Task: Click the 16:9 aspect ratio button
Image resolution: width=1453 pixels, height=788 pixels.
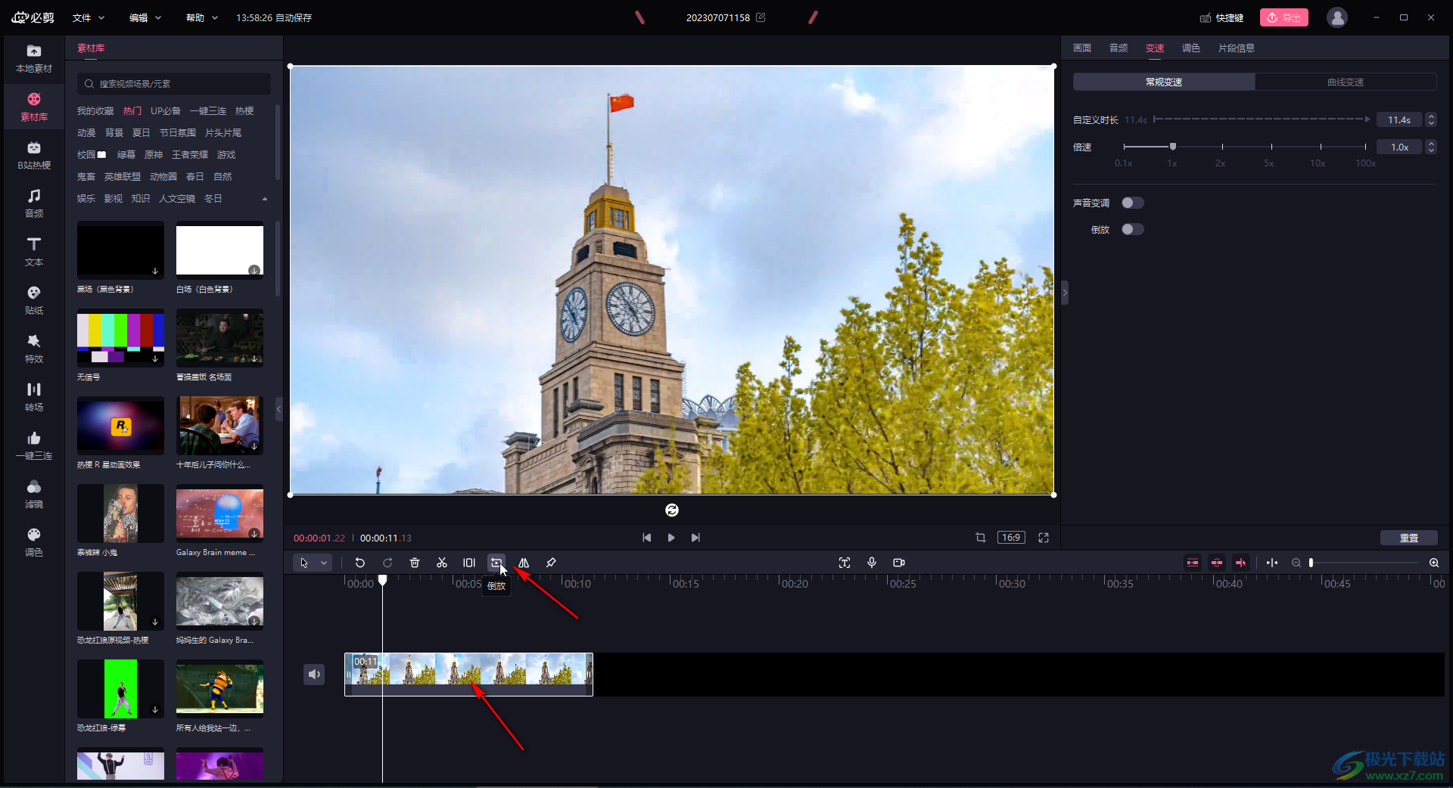Action: click(x=1011, y=538)
